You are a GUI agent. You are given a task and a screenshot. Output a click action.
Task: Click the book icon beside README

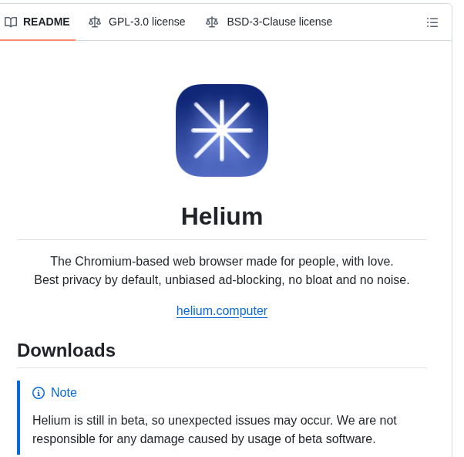(x=11, y=22)
